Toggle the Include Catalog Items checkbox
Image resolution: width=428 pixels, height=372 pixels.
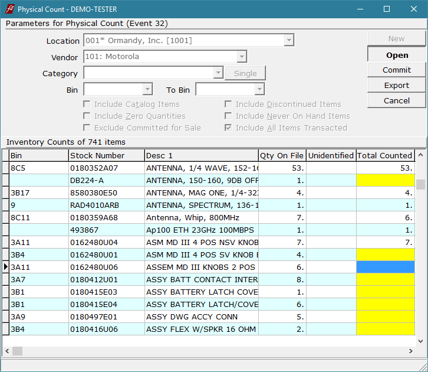coord(87,105)
